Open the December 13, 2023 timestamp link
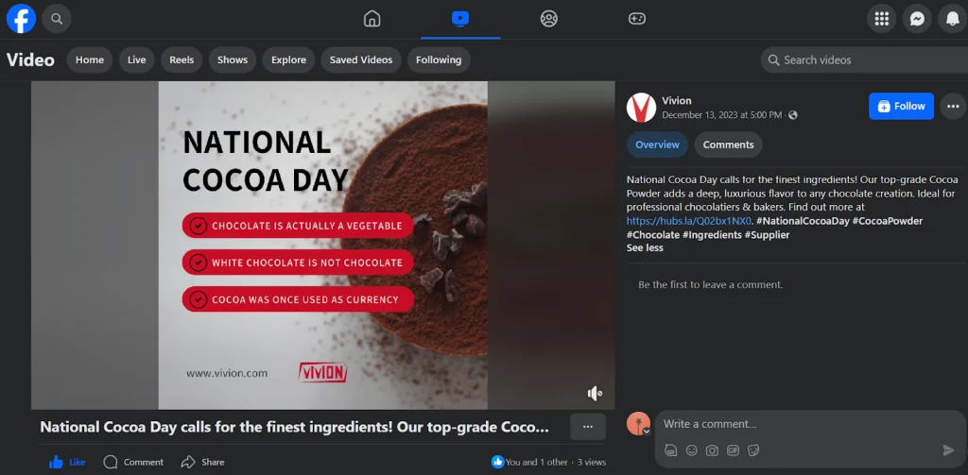The image size is (968, 475). pos(721,115)
